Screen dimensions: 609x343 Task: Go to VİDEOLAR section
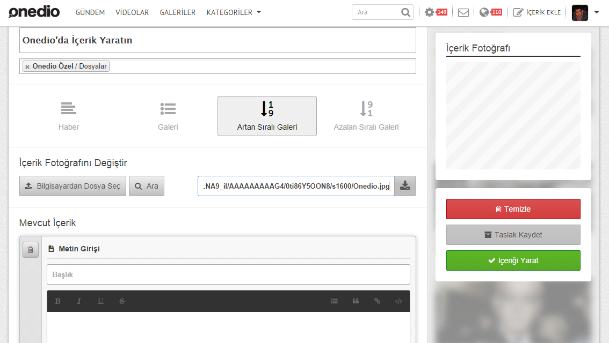point(132,12)
